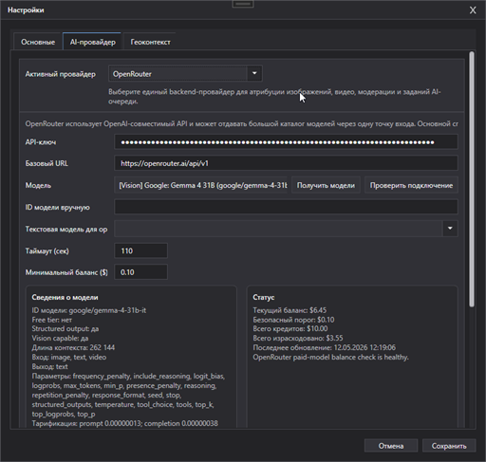The image size is (486, 462).
Task: Click the Проверить подключение button
Action: tap(411, 185)
